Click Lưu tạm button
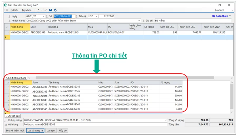 pyautogui.click(x=51, y=131)
